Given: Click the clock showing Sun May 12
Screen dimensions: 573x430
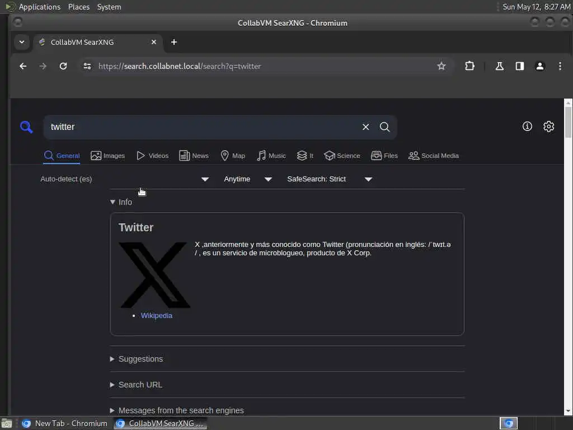Looking at the screenshot, I should [536, 7].
